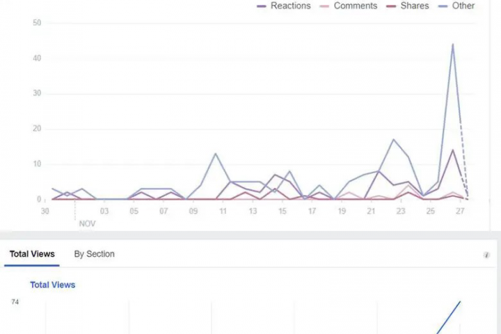Click the blue Total Views chart heading
This screenshot has width=501, height=334.
(52, 285)
